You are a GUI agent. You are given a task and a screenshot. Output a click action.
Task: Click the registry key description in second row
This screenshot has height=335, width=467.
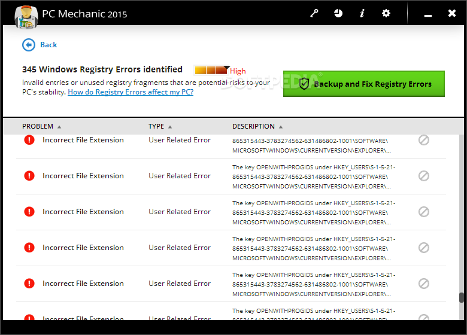click(x=314, y=176)
